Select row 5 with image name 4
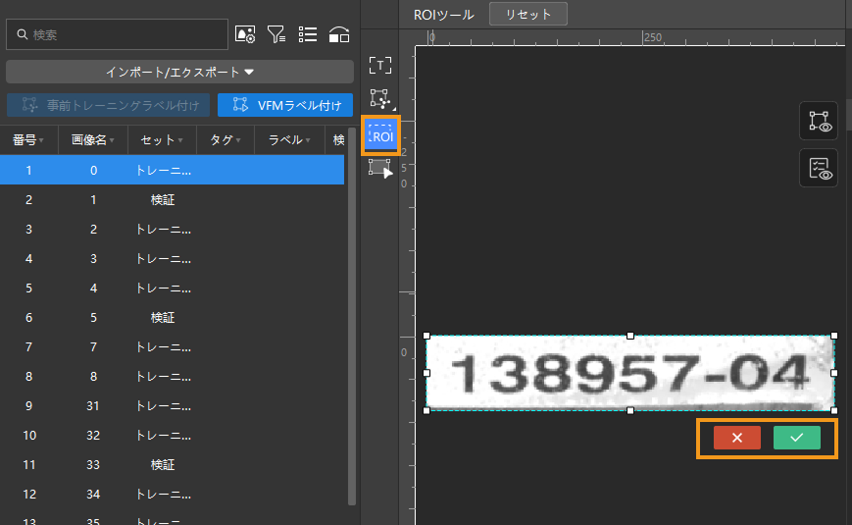 173,288
